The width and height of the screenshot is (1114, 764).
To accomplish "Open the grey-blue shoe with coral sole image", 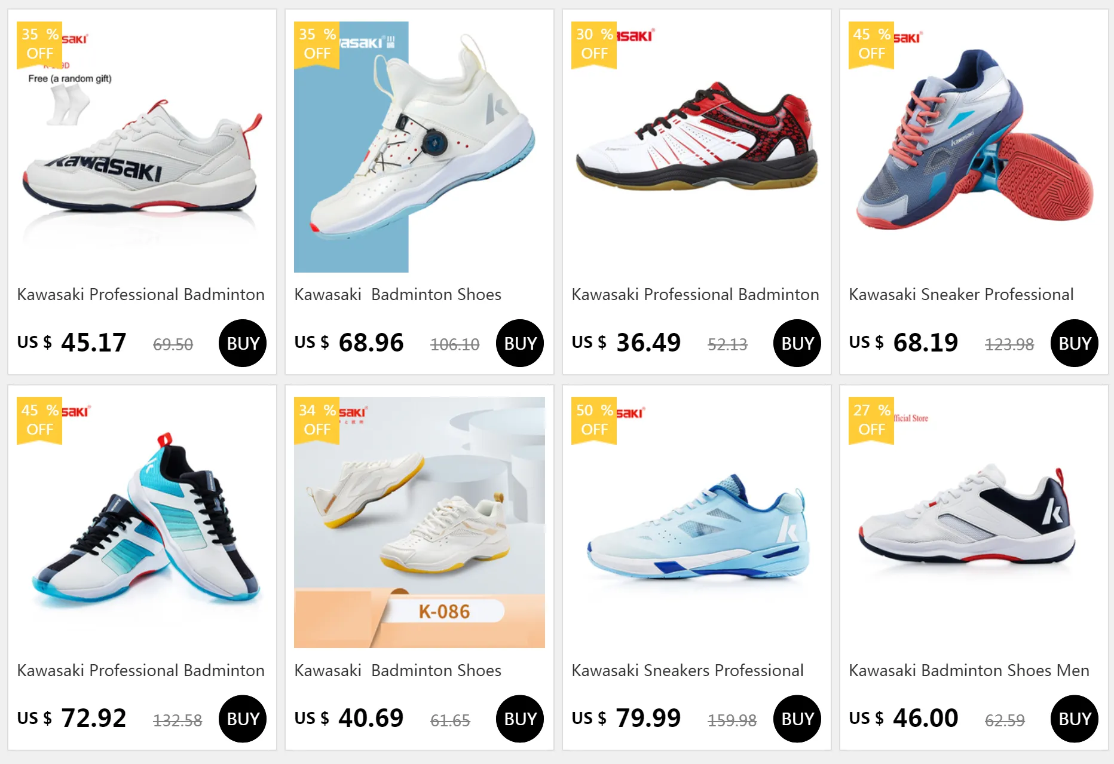I will [x=974, y=147].
